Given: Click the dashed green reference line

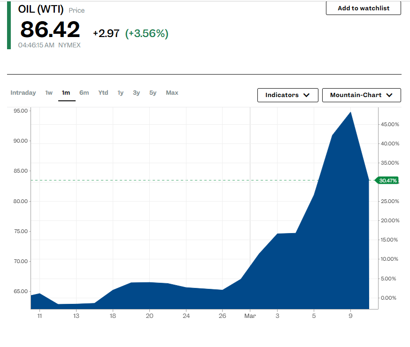Looking at the screenshot, I should [x=188, y=180].
